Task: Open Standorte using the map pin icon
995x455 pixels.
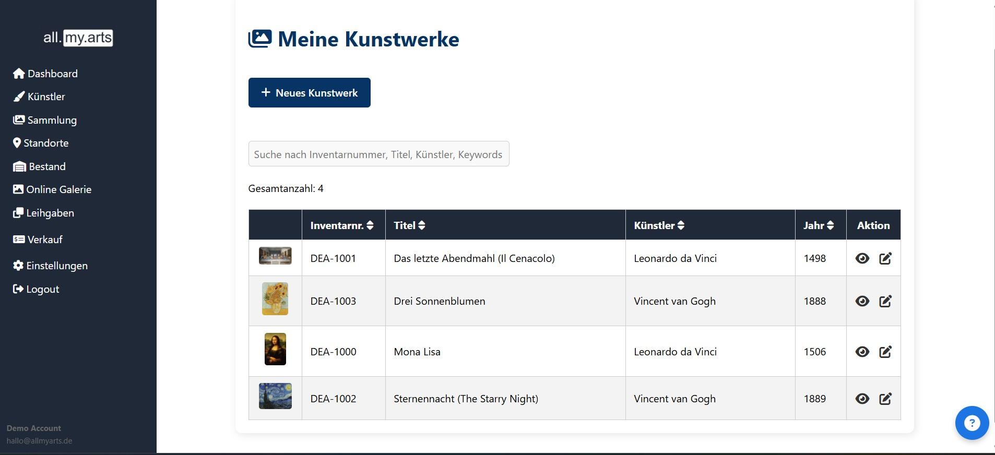Action: tap(17, 142)
